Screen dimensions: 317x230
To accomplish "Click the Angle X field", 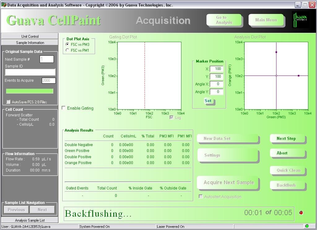I will [216, 84].
